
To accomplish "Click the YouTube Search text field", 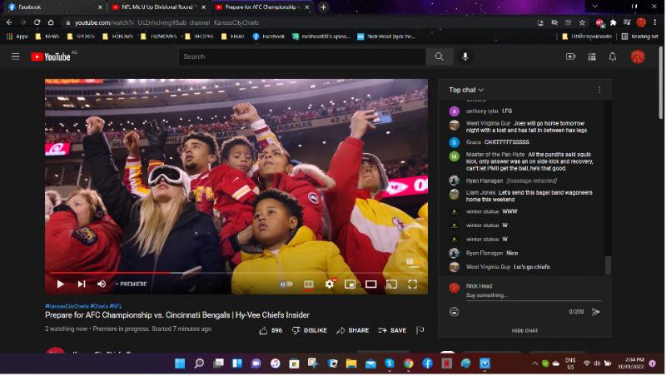I will coord(302,57).
